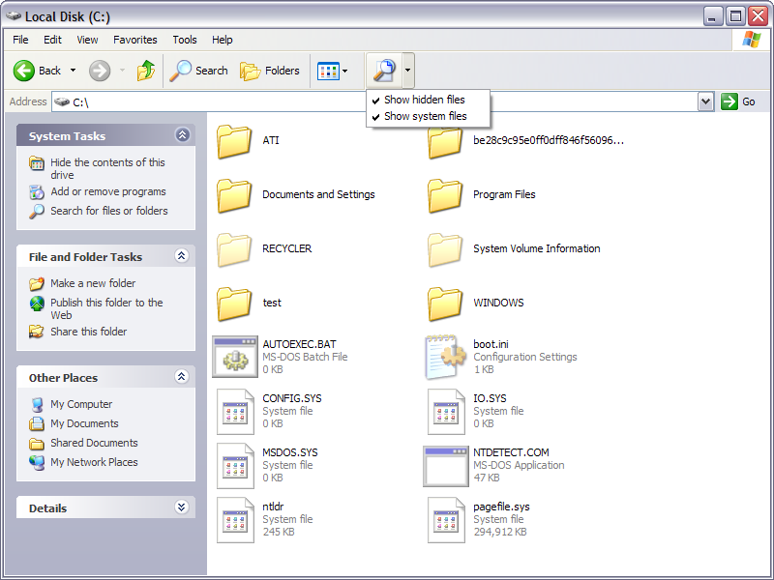Go up one folder level
774x580 pixels.
pos(146,71)
